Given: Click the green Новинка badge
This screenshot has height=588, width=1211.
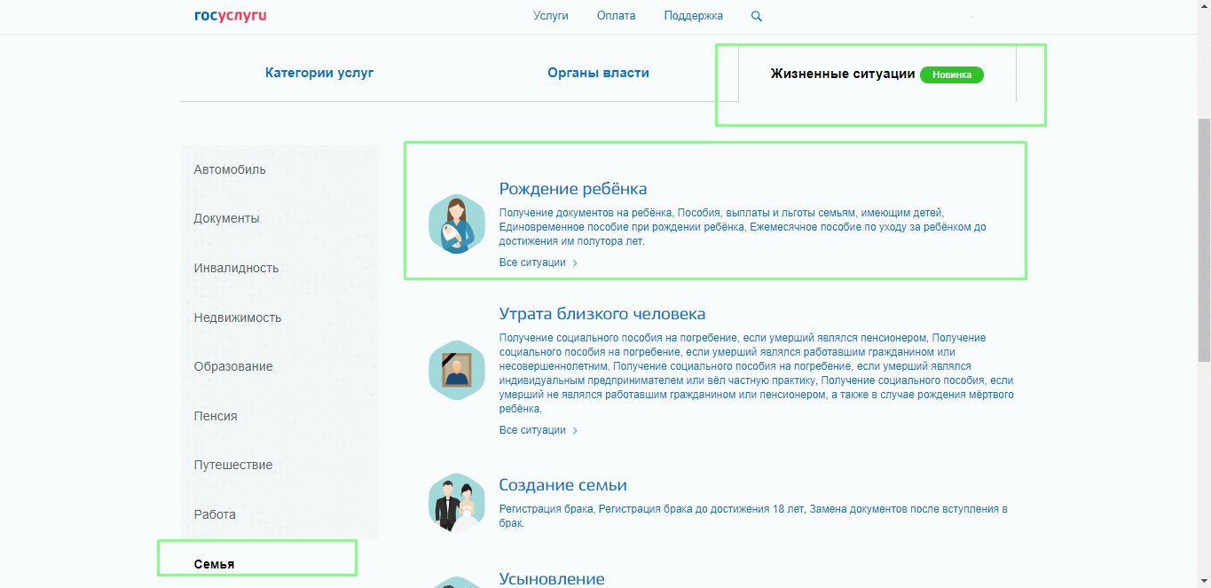Looking at the screenshot, I should tap(952, 74).
